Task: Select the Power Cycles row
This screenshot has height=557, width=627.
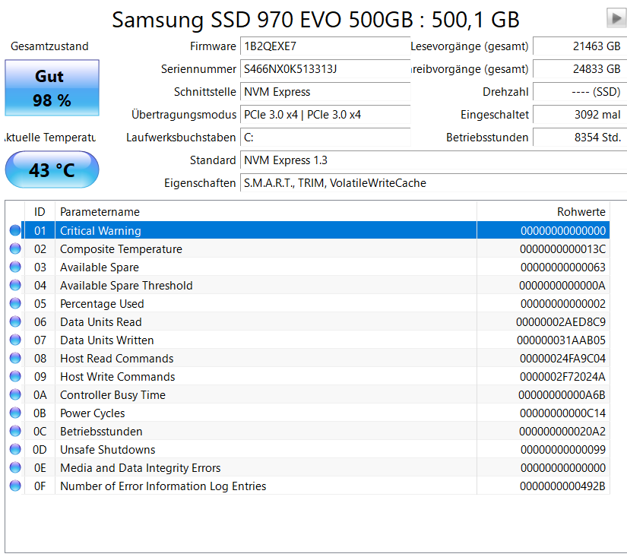Action: pos(308,413)
